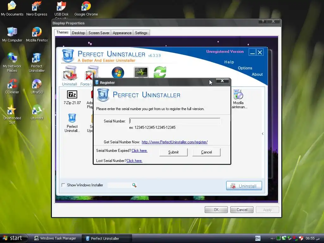Switch to the Themes tab
Image resolution: width=324 pixels, height=243 pixels.
[x=62, y=32]
